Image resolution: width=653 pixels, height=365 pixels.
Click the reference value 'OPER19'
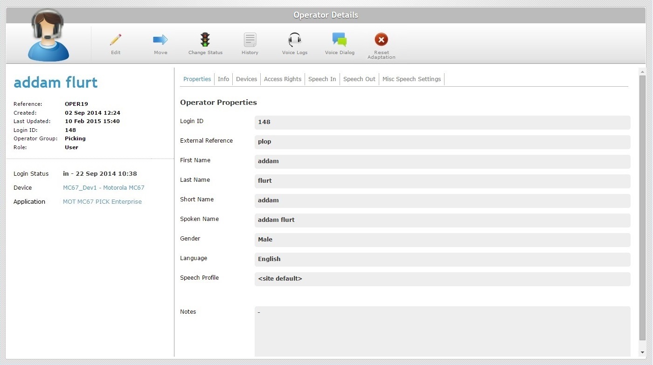click(x=76, y=104)
